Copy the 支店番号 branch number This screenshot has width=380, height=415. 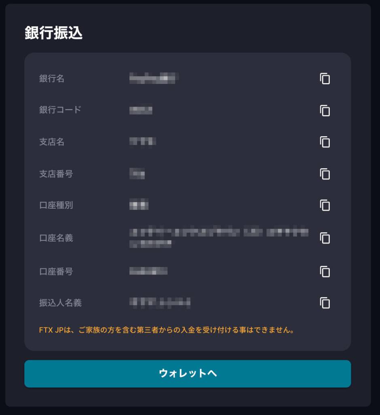tap(325, 174)
